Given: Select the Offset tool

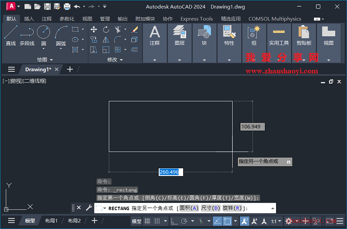Looking at the screenshot, I should 134,50.
